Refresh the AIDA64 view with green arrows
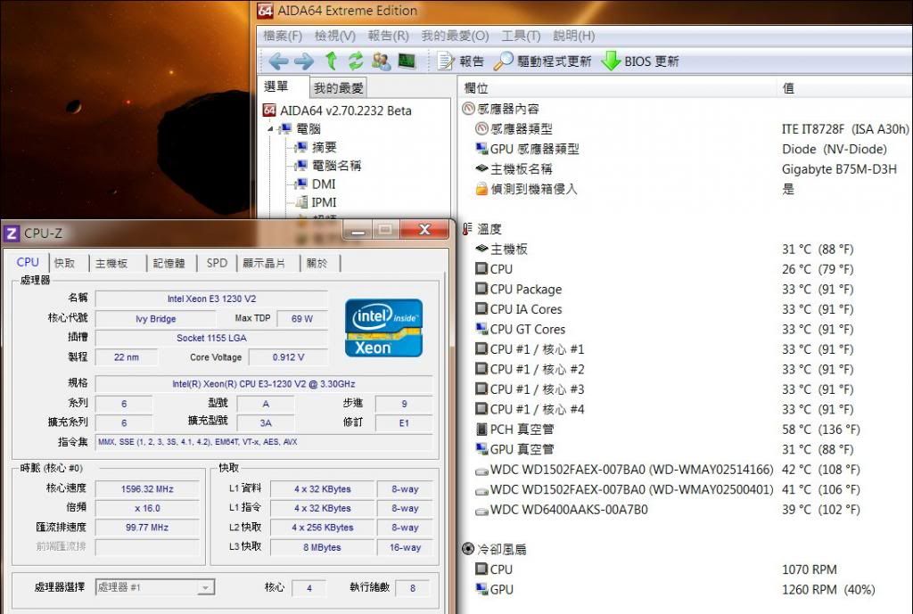 [355, 61]
